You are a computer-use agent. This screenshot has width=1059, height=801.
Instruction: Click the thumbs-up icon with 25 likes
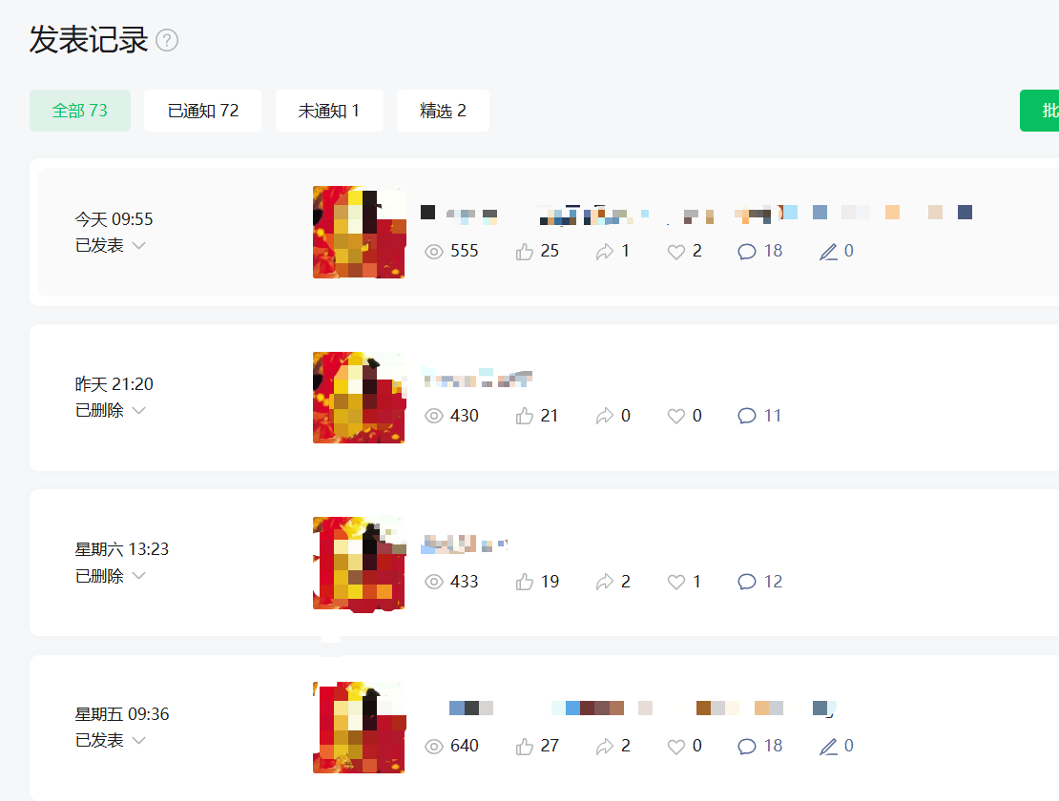pos(525,252)
